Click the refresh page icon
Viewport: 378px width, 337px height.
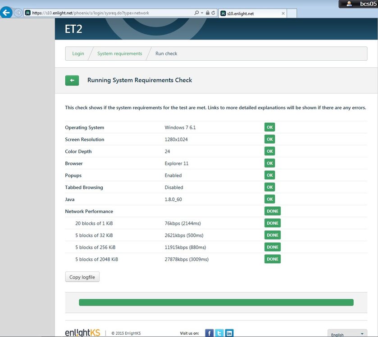click(213, 13)
